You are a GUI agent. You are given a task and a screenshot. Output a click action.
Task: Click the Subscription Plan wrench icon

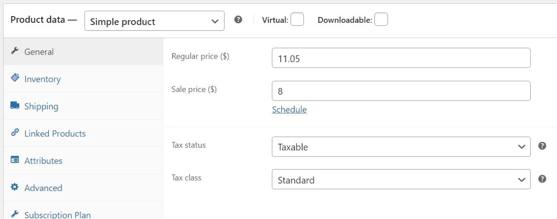coord(15,214)
